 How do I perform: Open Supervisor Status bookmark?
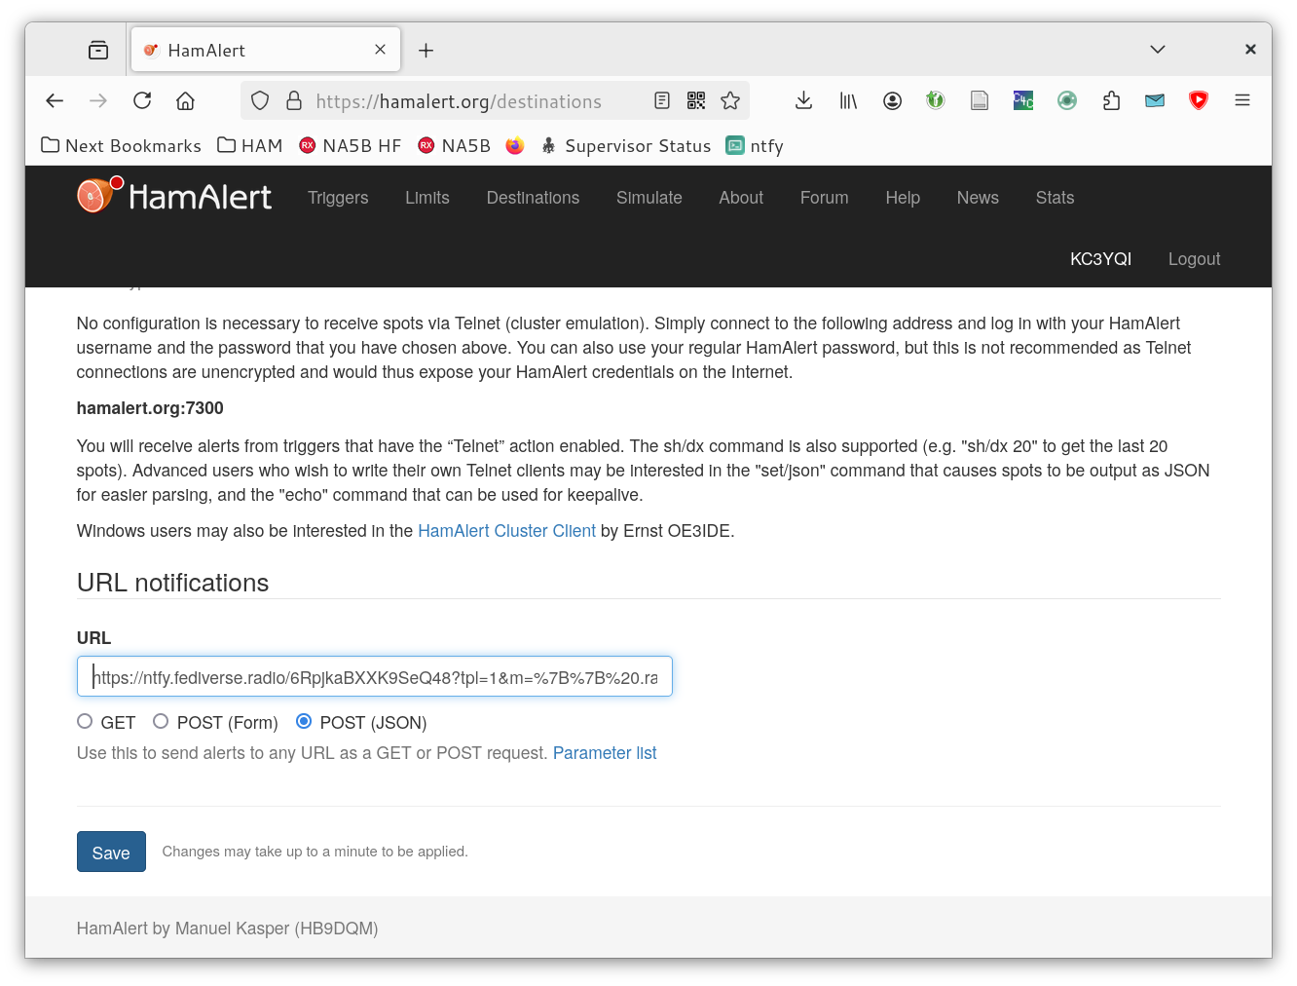click(626, 145)
